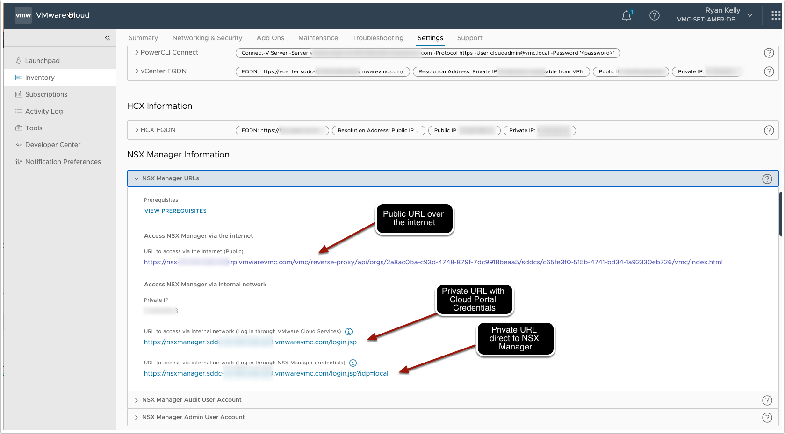
Task: Click the Notification Preferences sliders icon
Action: [x=19, y=162]
